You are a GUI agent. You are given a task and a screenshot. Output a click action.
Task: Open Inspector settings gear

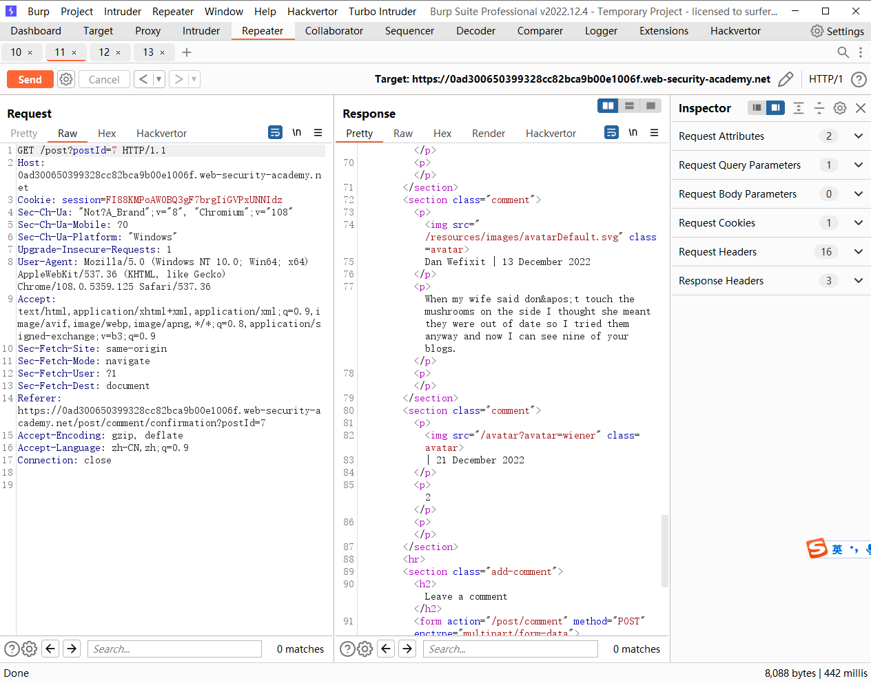coord(840,108)
